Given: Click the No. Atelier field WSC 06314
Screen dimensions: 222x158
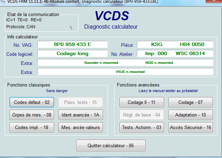Looking at the screenshot, I should point(175,53).
